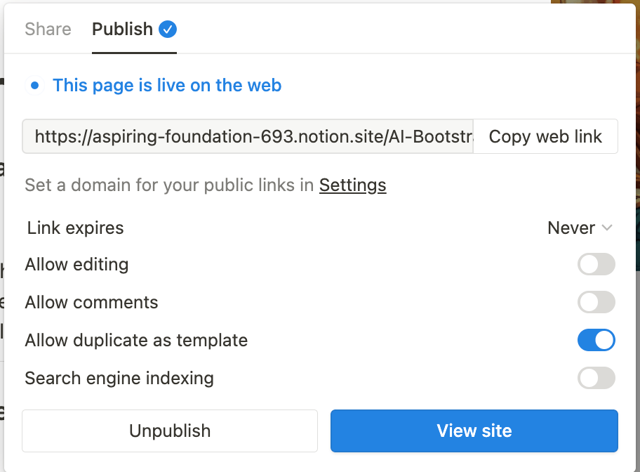Open the Link expires Never dropdown
The image size is (640, 472).
(x=579, y=228)
